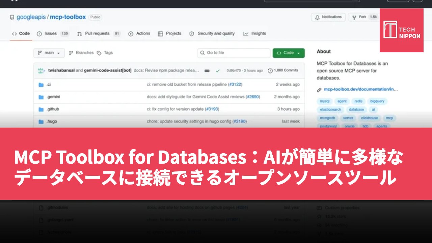The width and height of the screenshot is (432, 243).
Task: Click the Notifications button
Action: pos(328,17)
